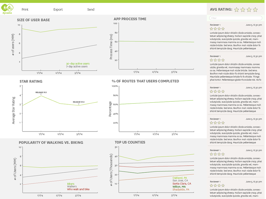The image size is (266, 199).
Task: Click the process time line in App Process Time chart
Action: coord(156,41)
